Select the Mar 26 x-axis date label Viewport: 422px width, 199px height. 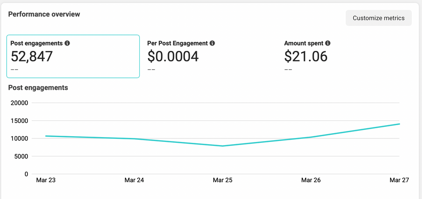point(311,180)
